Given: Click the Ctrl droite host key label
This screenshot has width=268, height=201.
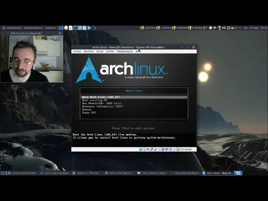Looking at the screenshot, I should pyautogui.click(x=186, y=149).
